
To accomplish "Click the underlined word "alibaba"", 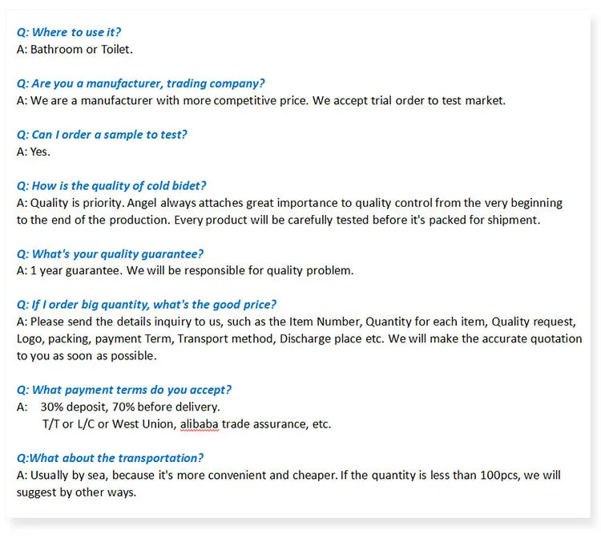I will (x=199, y=424).
